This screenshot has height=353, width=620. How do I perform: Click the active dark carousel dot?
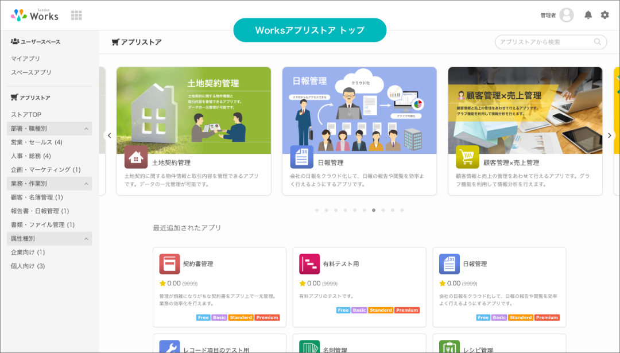(374, 210)
